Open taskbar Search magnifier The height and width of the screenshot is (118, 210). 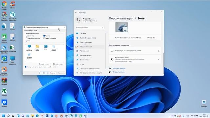8,116
